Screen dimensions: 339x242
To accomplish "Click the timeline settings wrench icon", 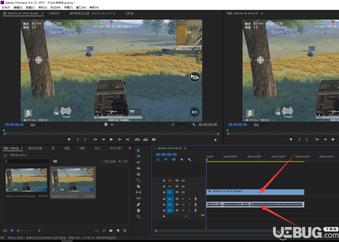I will (x=190, y=160).
